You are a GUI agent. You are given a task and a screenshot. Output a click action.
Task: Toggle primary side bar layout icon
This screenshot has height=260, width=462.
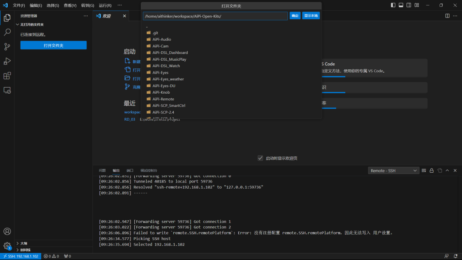point(393,5)
